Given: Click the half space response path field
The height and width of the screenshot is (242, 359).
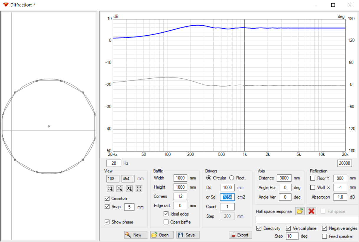Looking at the screenshot, I should coord(307,220).
